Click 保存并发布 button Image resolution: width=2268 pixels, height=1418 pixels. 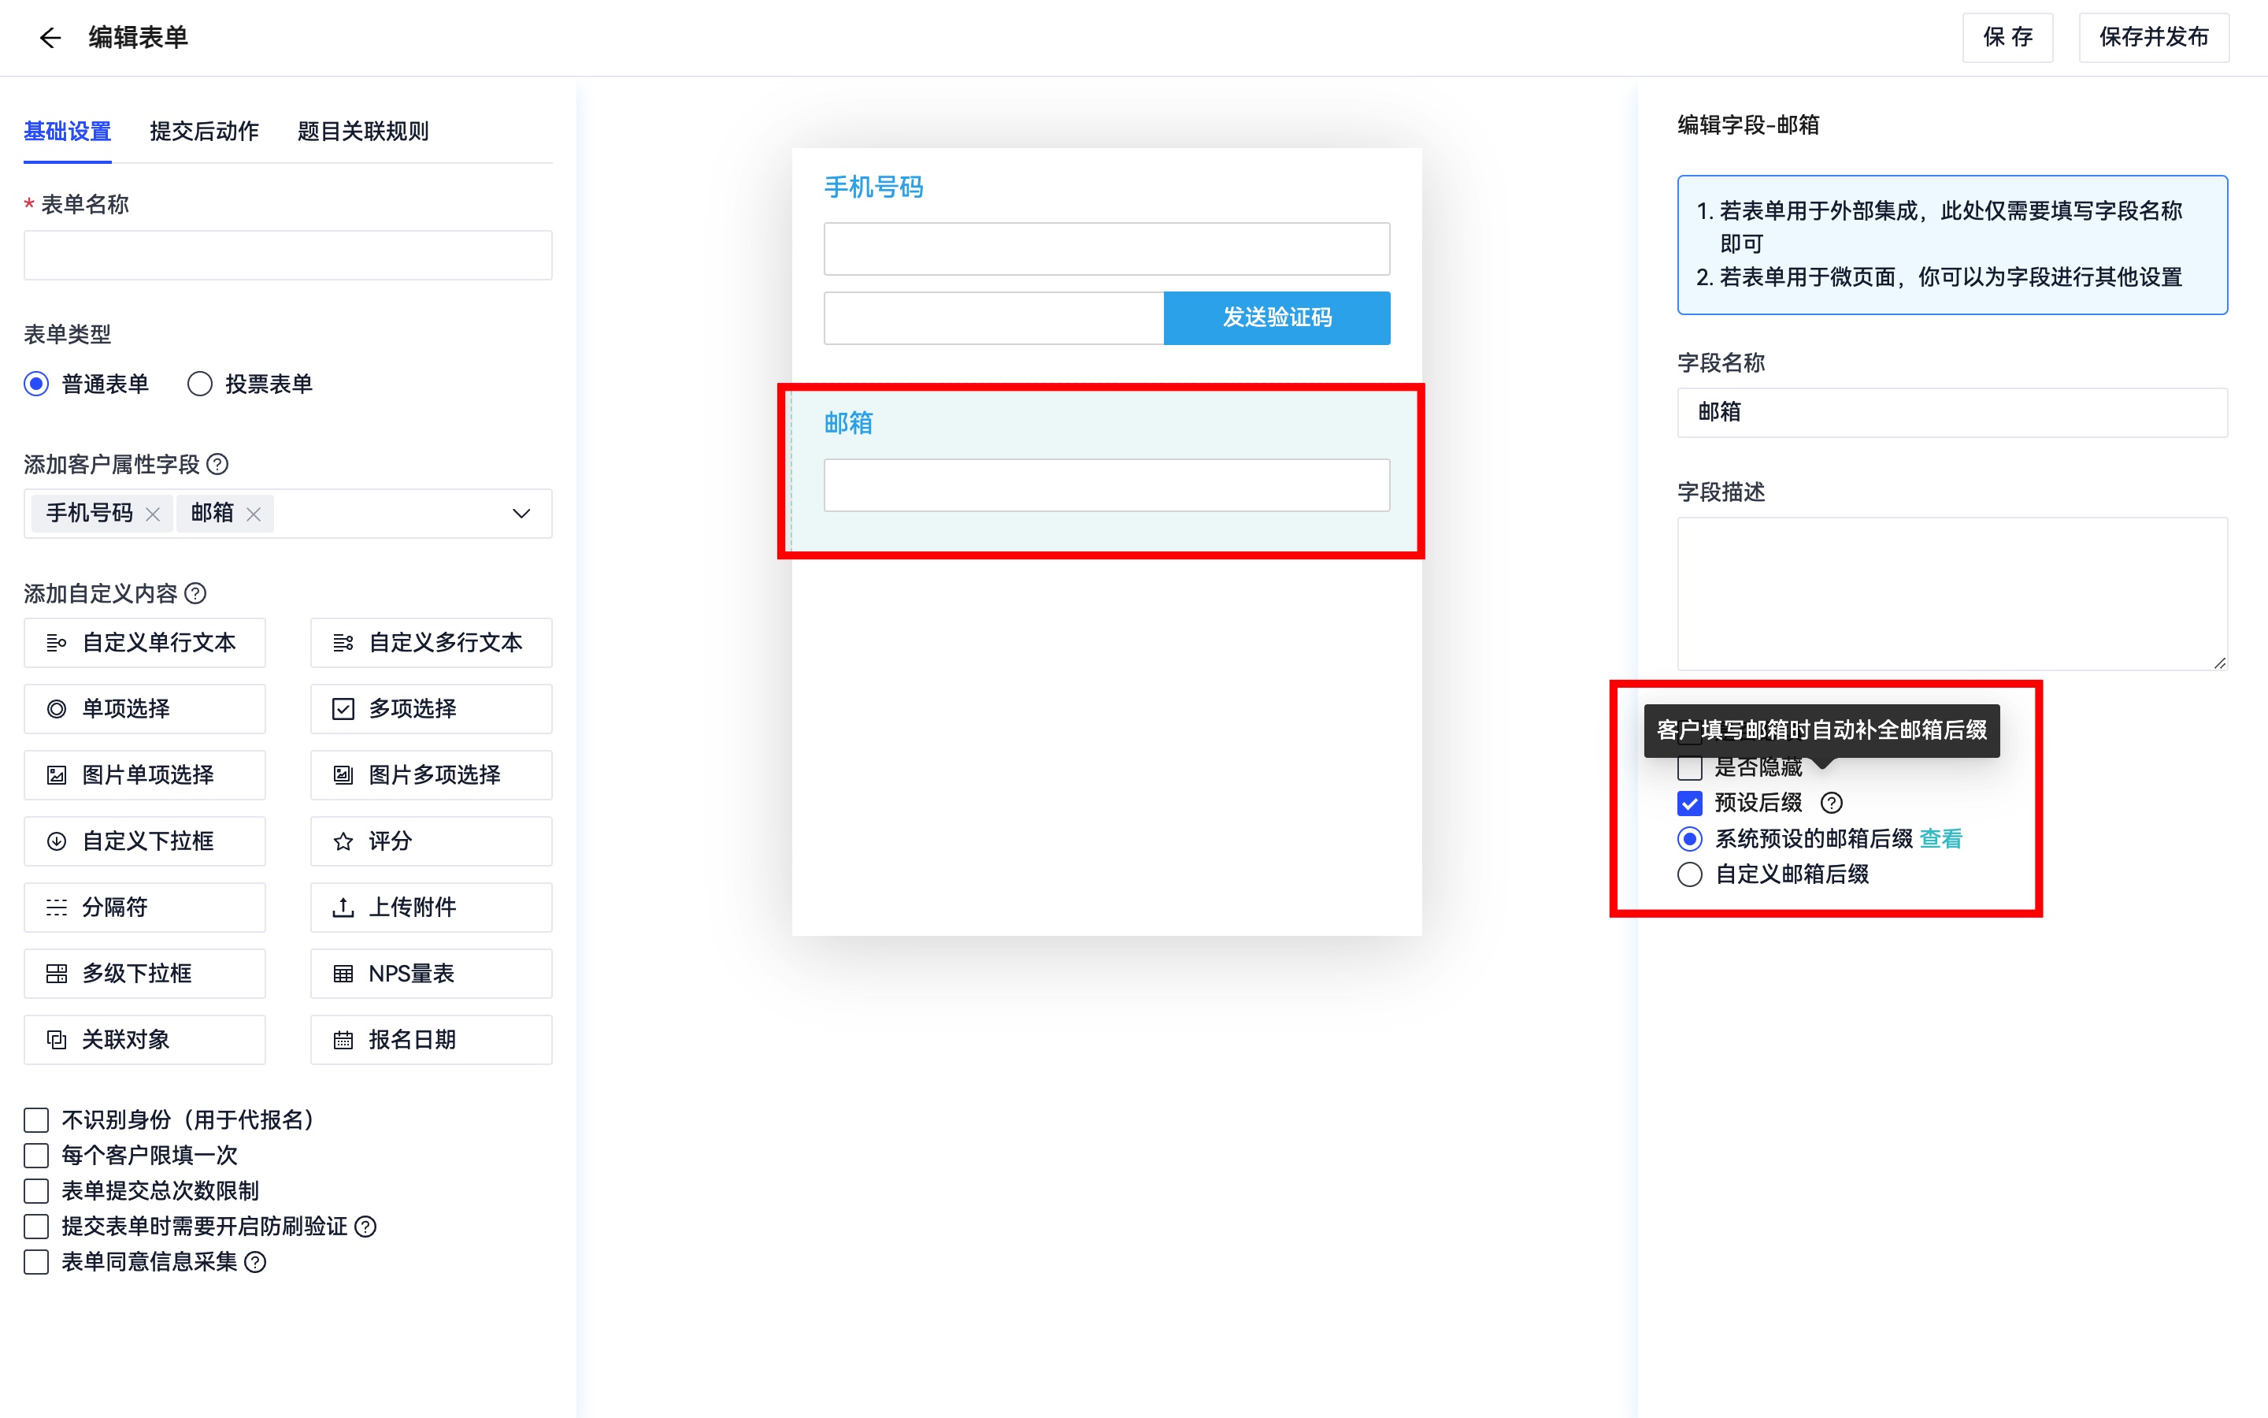[x=2152, y=36]
